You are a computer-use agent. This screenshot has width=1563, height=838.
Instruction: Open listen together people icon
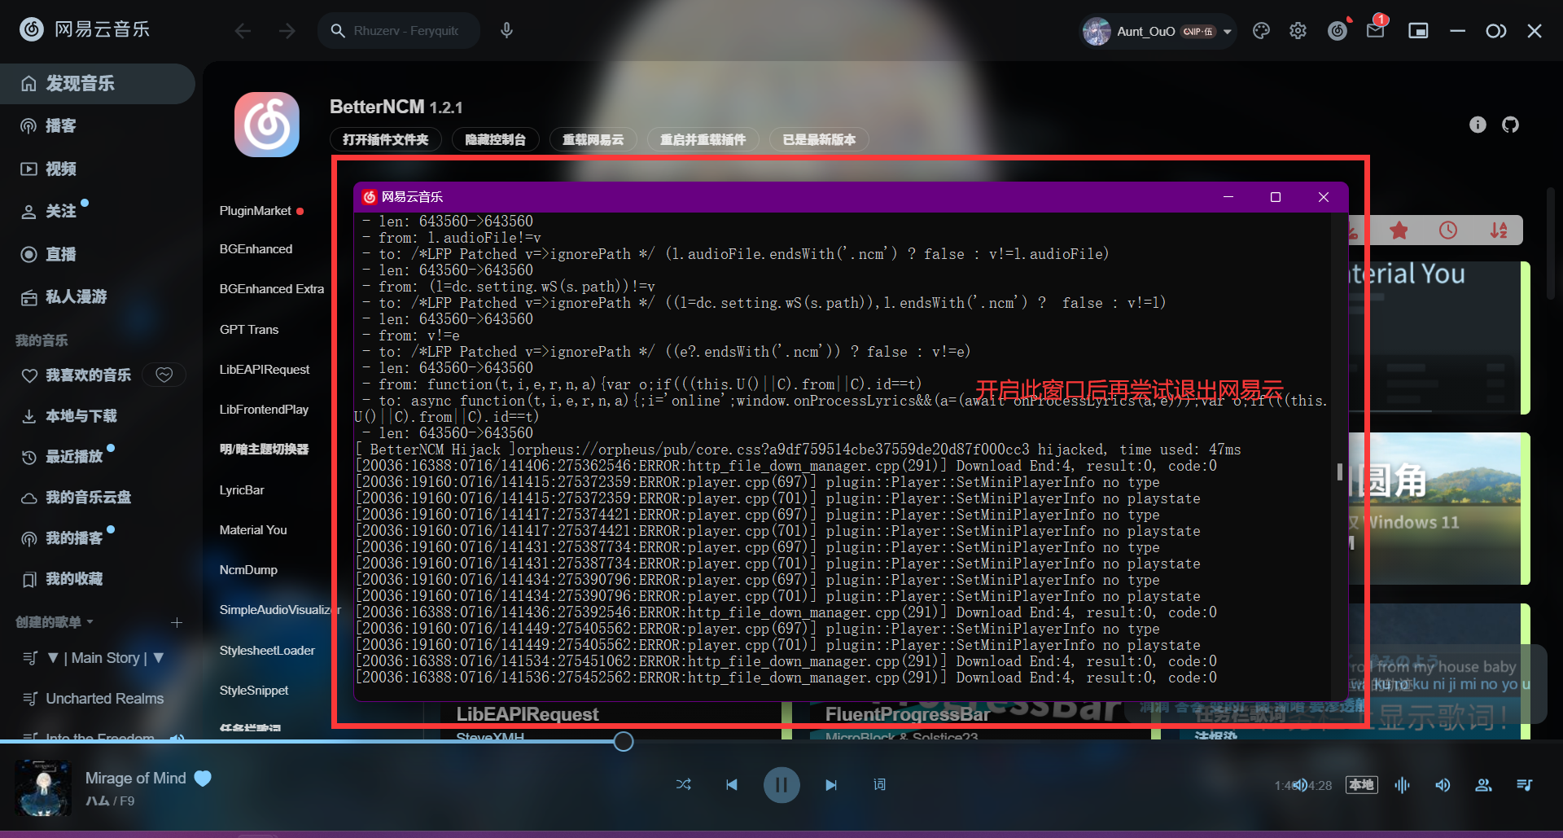[1483, 785]
